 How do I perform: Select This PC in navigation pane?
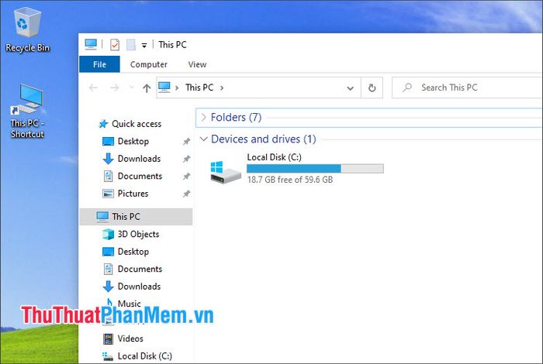(x=136, y=217)
